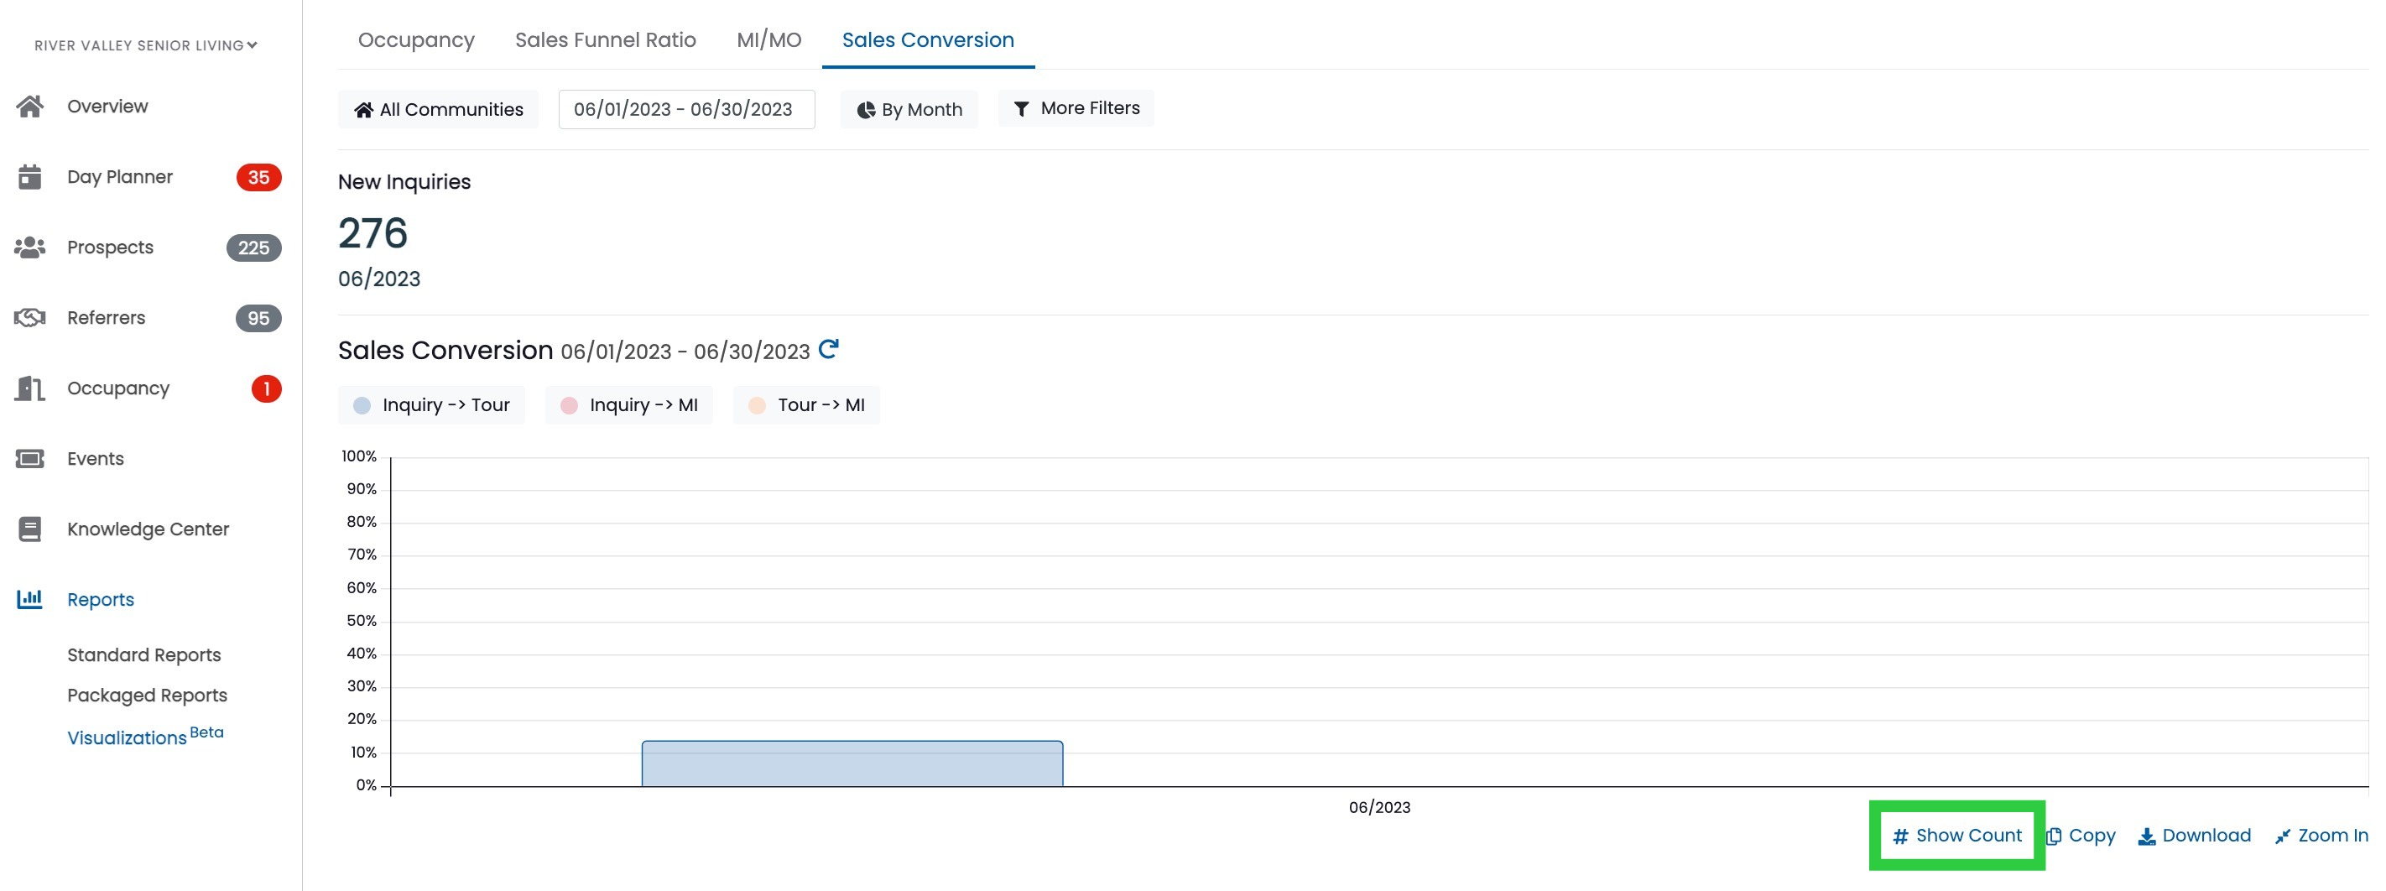
Task: Click Zoom In on the chart
Action: tap(2321, 836)
